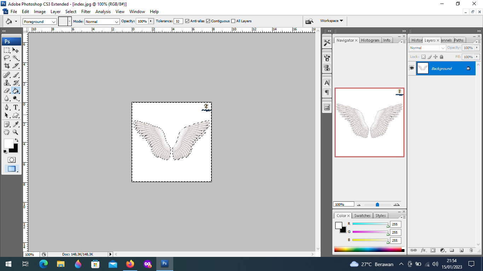Viewport: 483px width, 271px height.
Task: Open the Select menu
Action: 71,12
